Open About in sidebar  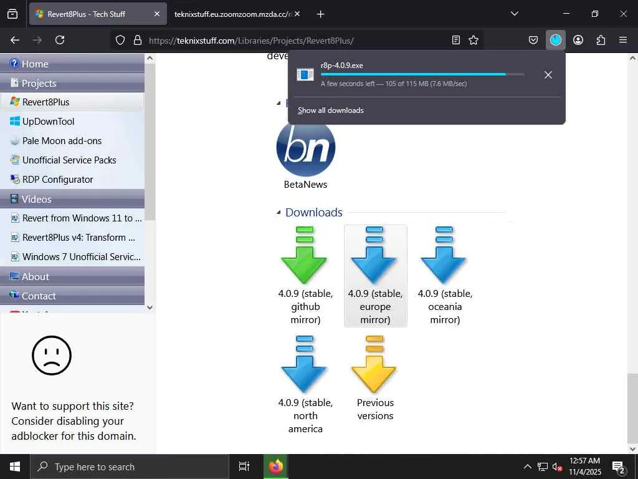(x=72, y=276)
